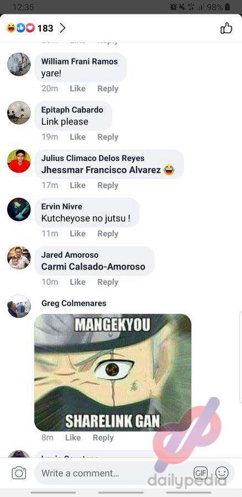Screen dimensions: 242x497
Task: Open the GIF picker icon
Action: (x=201, y=473)
